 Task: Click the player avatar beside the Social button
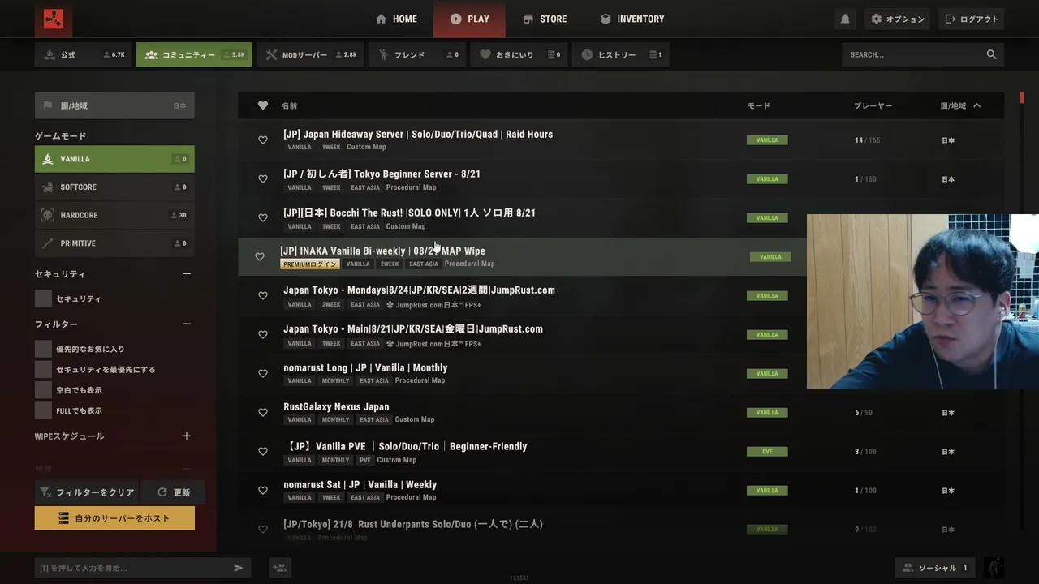click(994, 568)
